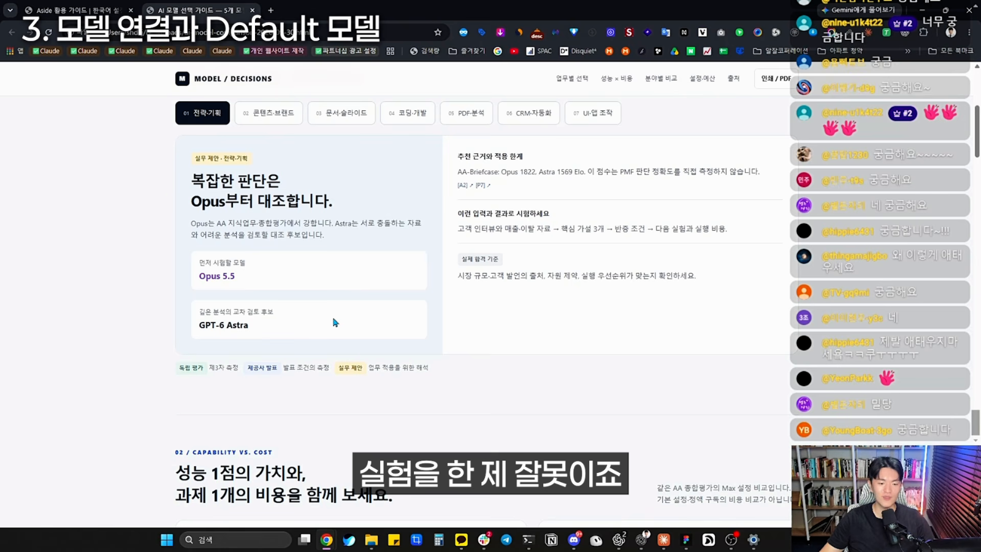Go to the 설정·예산 nav link
The width and height of the screenshot is (981, 552).
(702, 79)
